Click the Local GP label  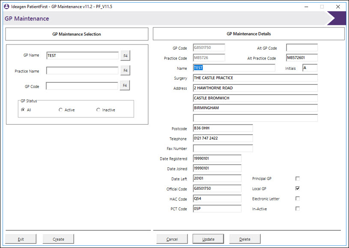click(259, 189)
